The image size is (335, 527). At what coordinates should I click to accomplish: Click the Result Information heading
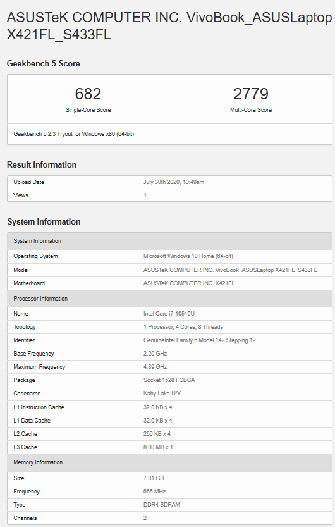[42, 164]
